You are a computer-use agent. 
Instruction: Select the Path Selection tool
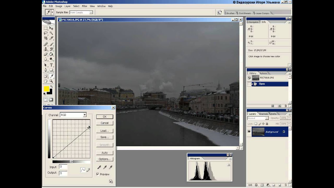click(46, 65)
